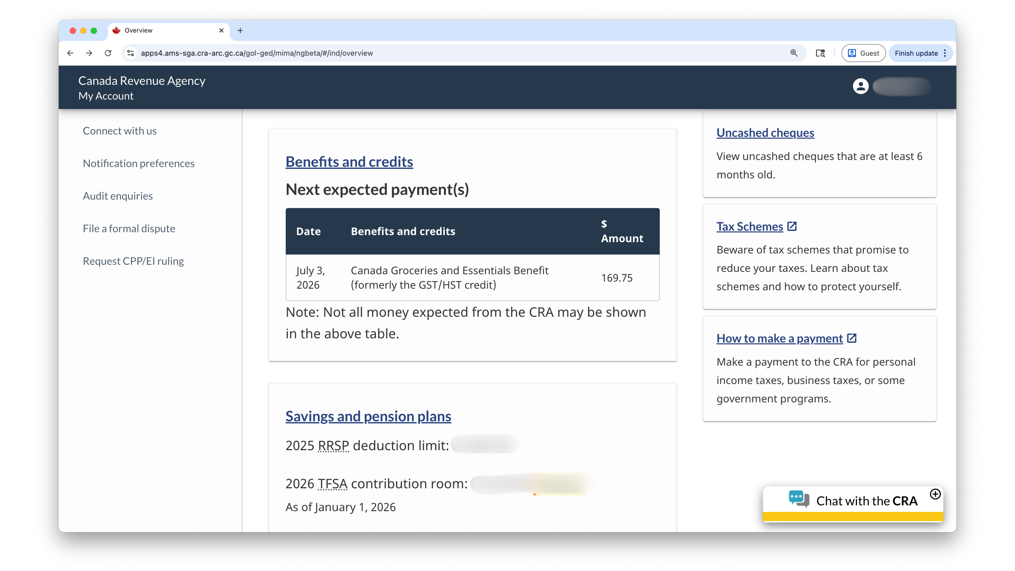Select File a formal dispute
Image resolution: width=1015 pixels, height=571 pixels.
tap(129, 228)
